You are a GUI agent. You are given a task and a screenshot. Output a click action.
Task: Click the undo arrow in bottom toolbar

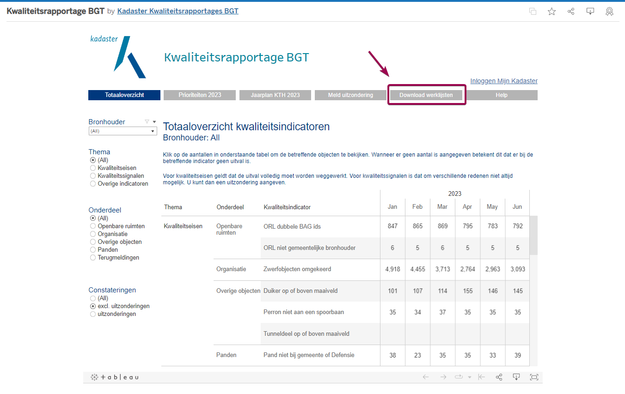tap(426, 377)
